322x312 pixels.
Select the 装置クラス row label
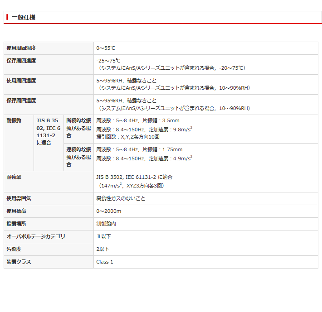[19, 262]
